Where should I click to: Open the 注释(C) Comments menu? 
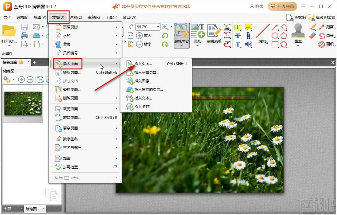[x=76, y=18]
